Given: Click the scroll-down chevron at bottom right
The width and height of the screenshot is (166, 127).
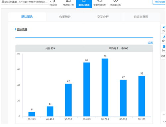Looking at the screenshot, I should pyautogui.click(x=164, y=121).
